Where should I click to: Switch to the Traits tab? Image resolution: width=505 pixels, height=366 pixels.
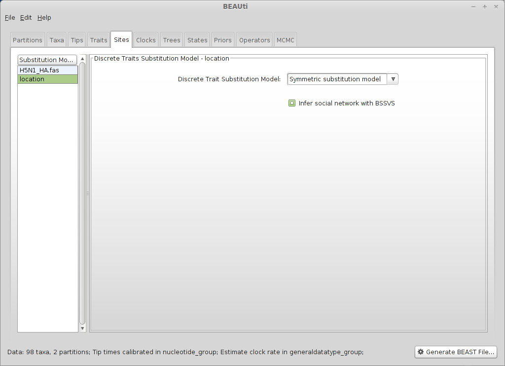[x=99, y=40]
